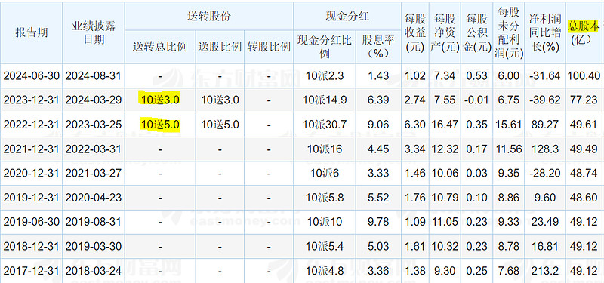Screen dimensions: 604x283
Task: Select report period 2021-12-31
Action: tap(32, 149)
